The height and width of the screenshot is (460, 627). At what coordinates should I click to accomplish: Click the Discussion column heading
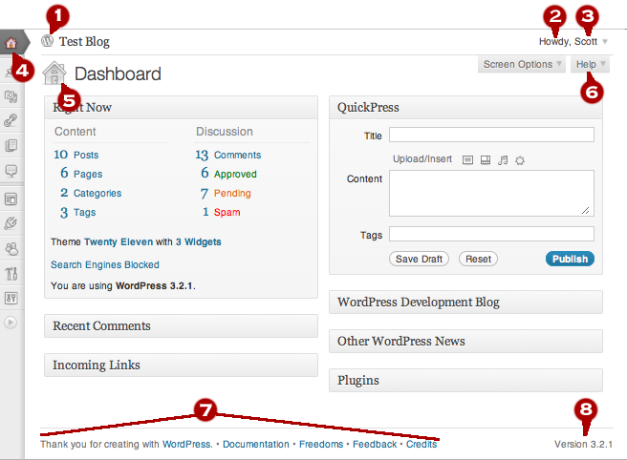point(225,132)
